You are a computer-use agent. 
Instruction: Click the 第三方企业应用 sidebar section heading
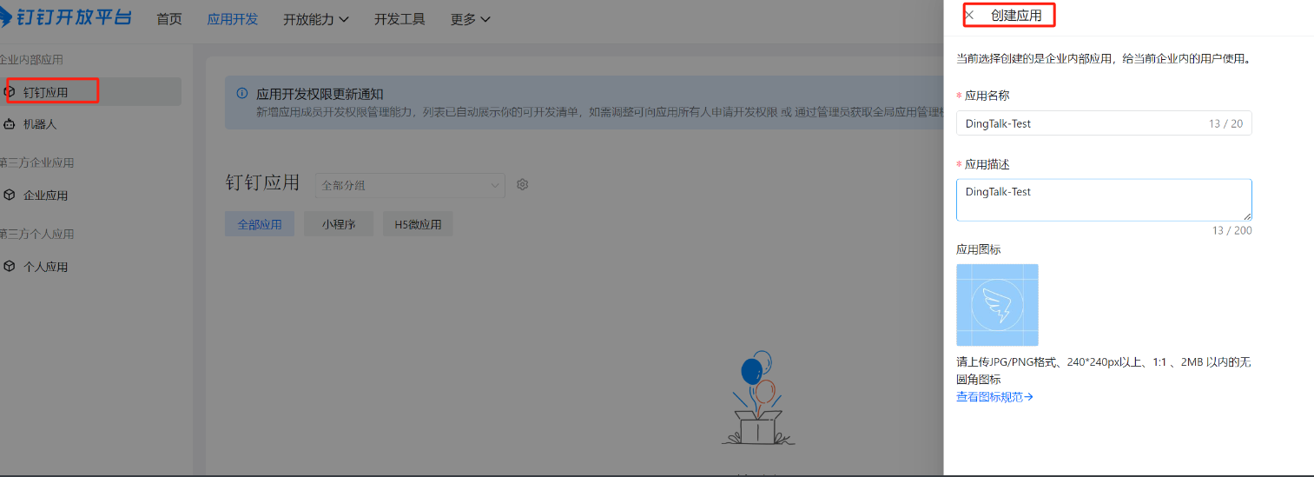pyautogui.click(x=36, y=162)
